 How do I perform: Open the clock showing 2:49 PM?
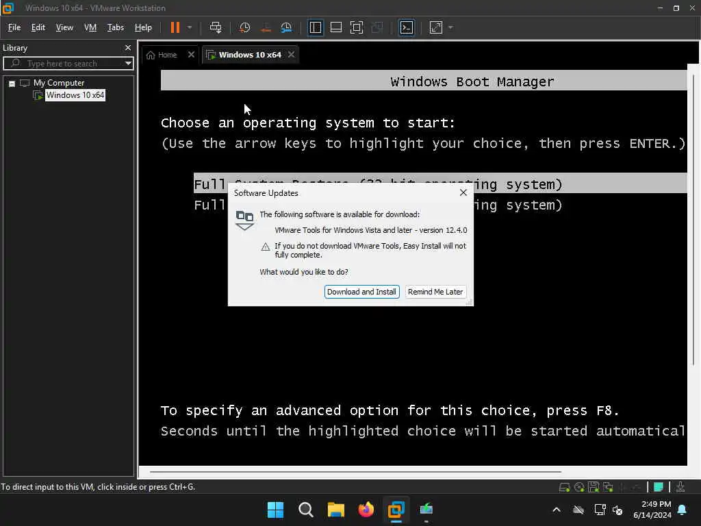point(652,510)
